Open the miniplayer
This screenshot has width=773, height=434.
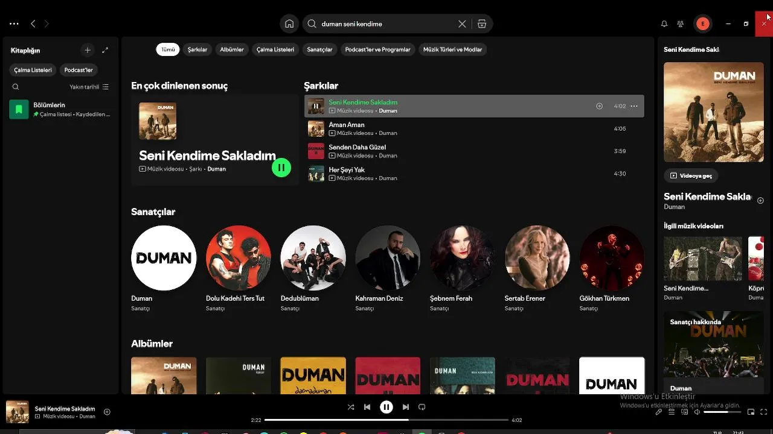(x=751, y=412)
